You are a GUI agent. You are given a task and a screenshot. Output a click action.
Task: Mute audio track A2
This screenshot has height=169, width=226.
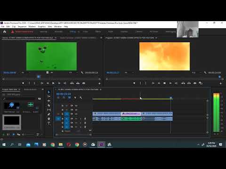76,123
